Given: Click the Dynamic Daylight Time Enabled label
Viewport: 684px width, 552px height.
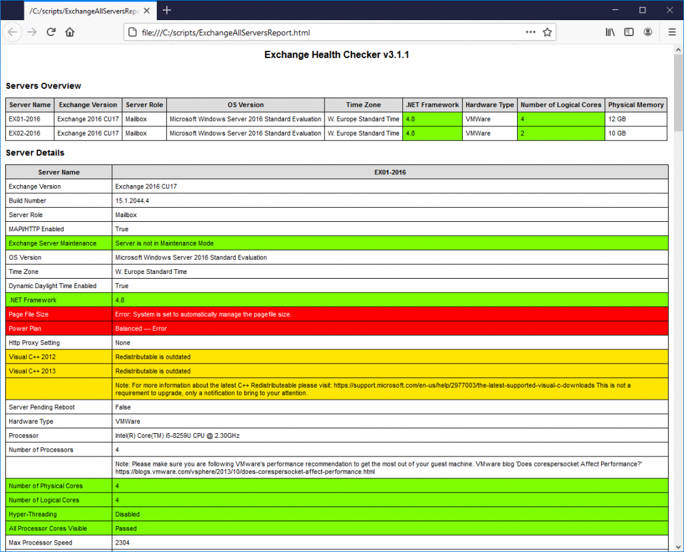Looking at the screenshot, I should 52,286.
